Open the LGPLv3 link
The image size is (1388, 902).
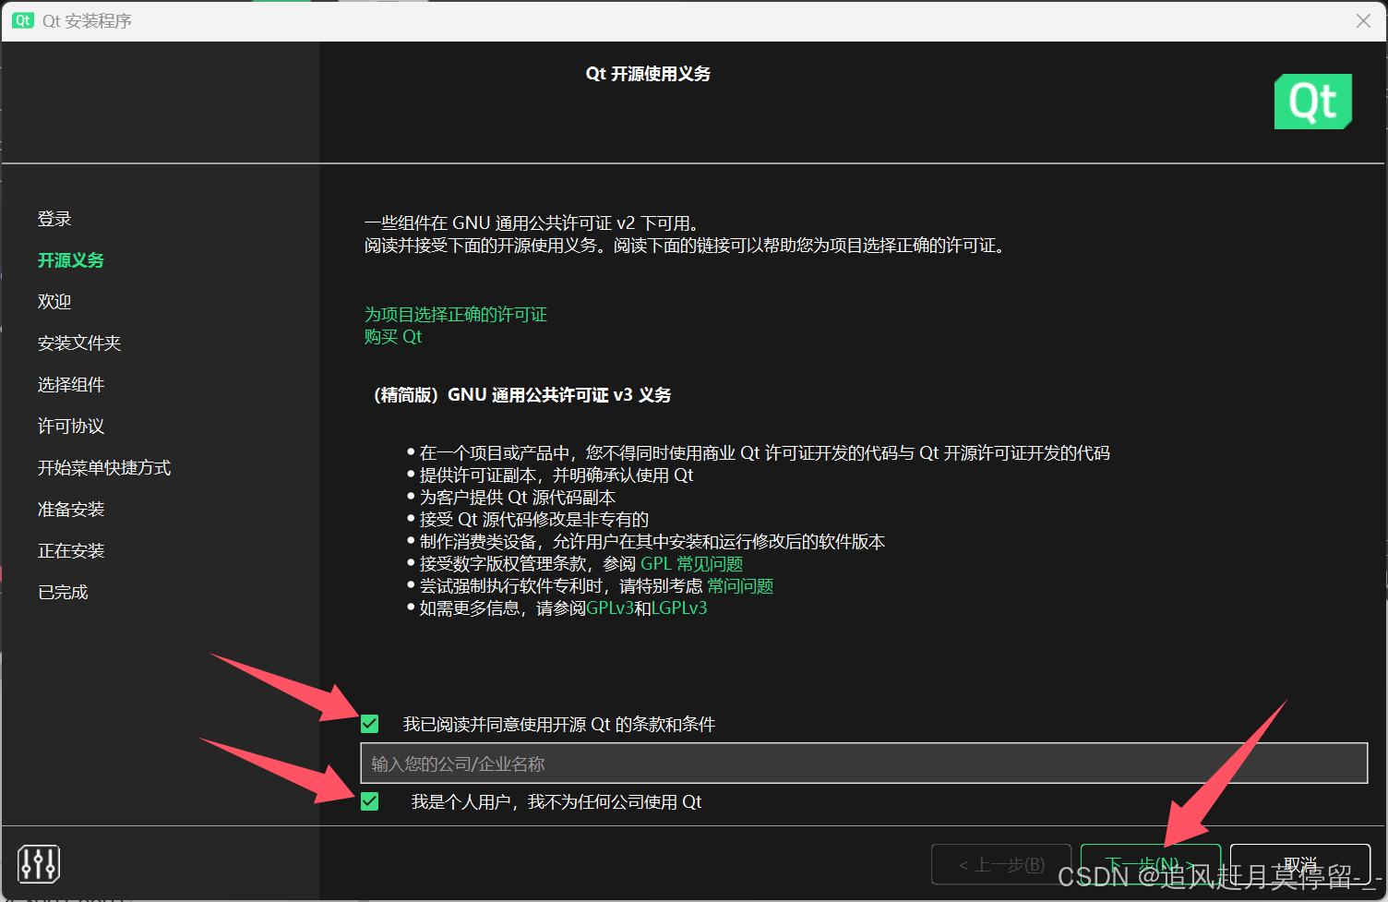tap(679, 608)
